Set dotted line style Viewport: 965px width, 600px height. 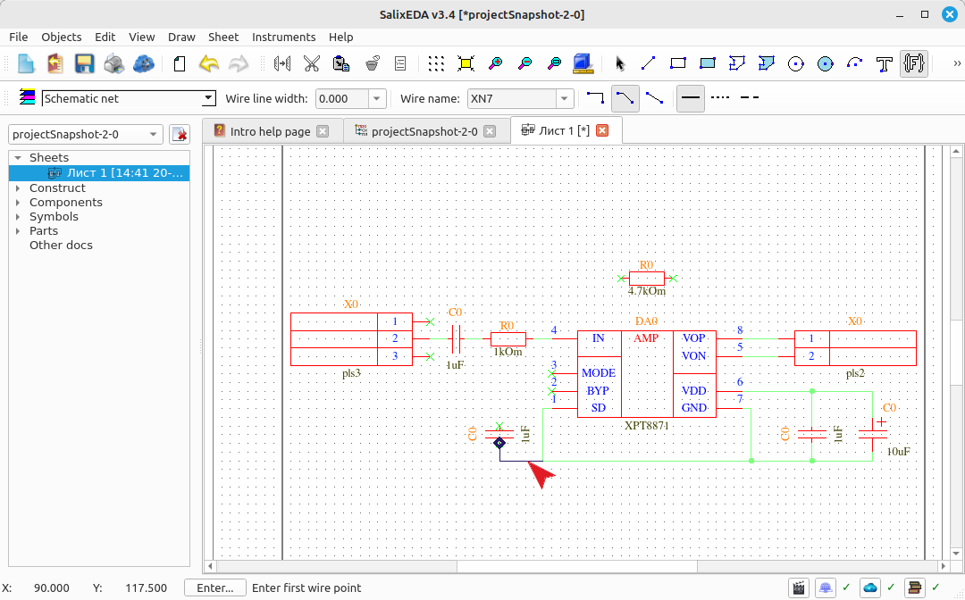pos(720,97)
